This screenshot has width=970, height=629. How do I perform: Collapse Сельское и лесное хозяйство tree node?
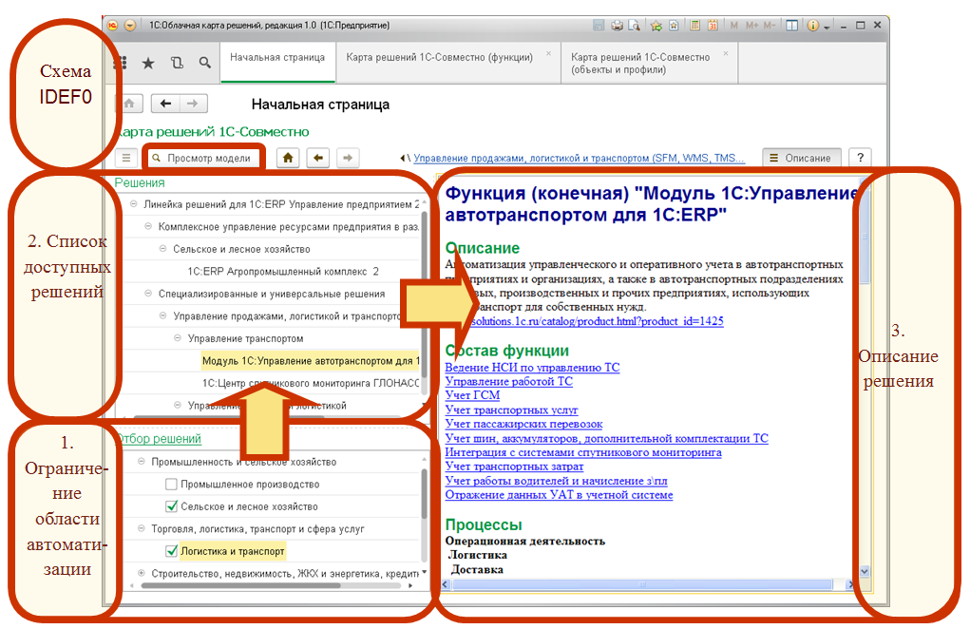[162, 249]
